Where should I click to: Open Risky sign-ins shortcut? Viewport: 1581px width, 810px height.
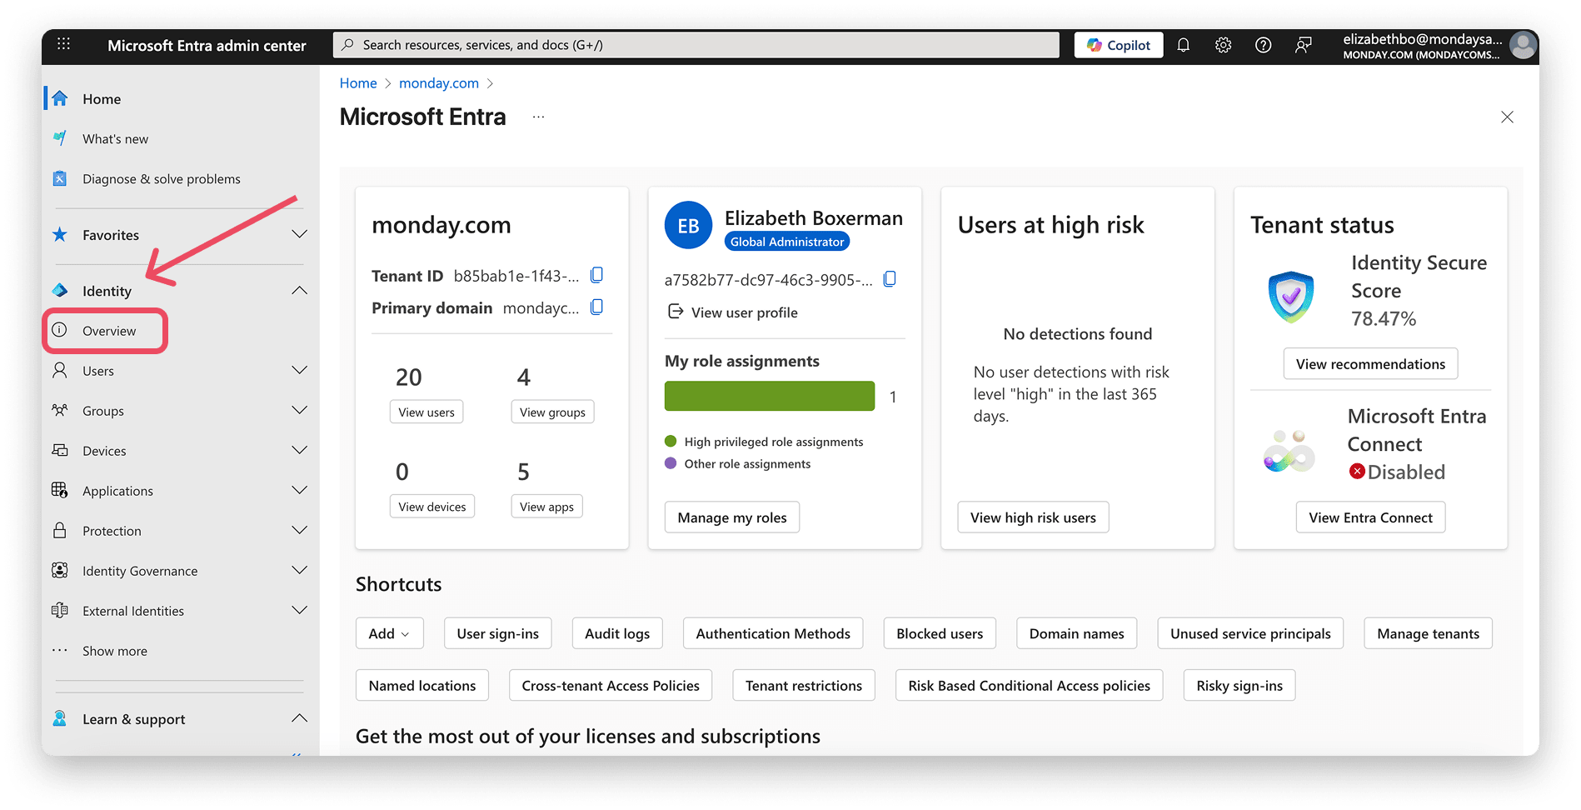tap(1239, 685)
